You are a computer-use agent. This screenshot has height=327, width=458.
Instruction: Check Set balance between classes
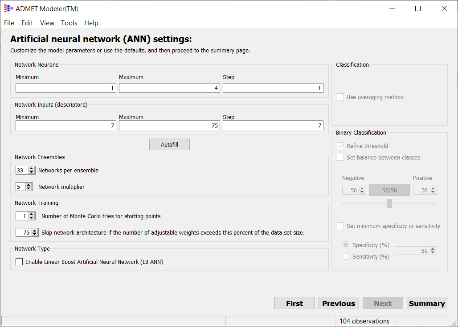tap(340, 158)
